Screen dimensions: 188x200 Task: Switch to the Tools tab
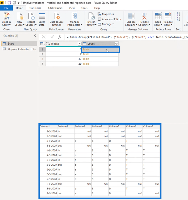tap(84, 8)
